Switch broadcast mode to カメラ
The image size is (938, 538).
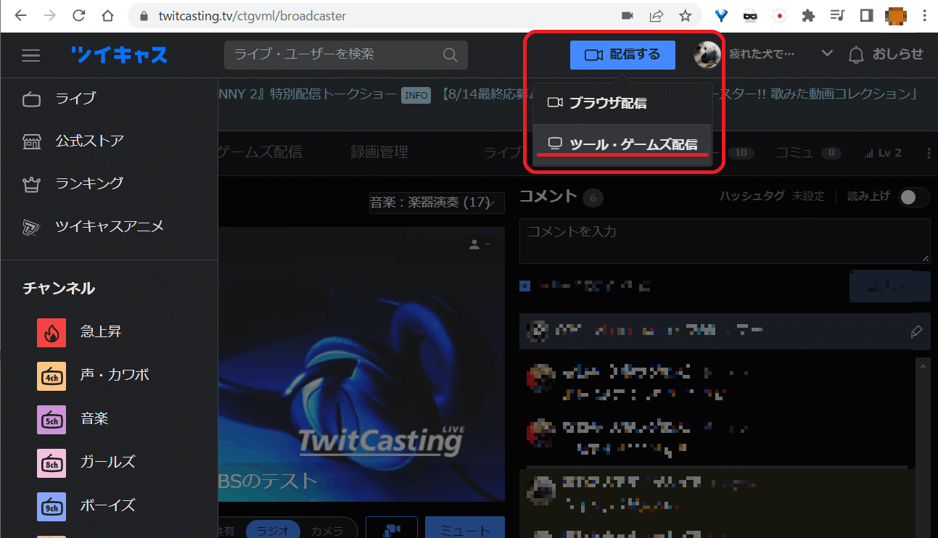(x=328, y=530)
